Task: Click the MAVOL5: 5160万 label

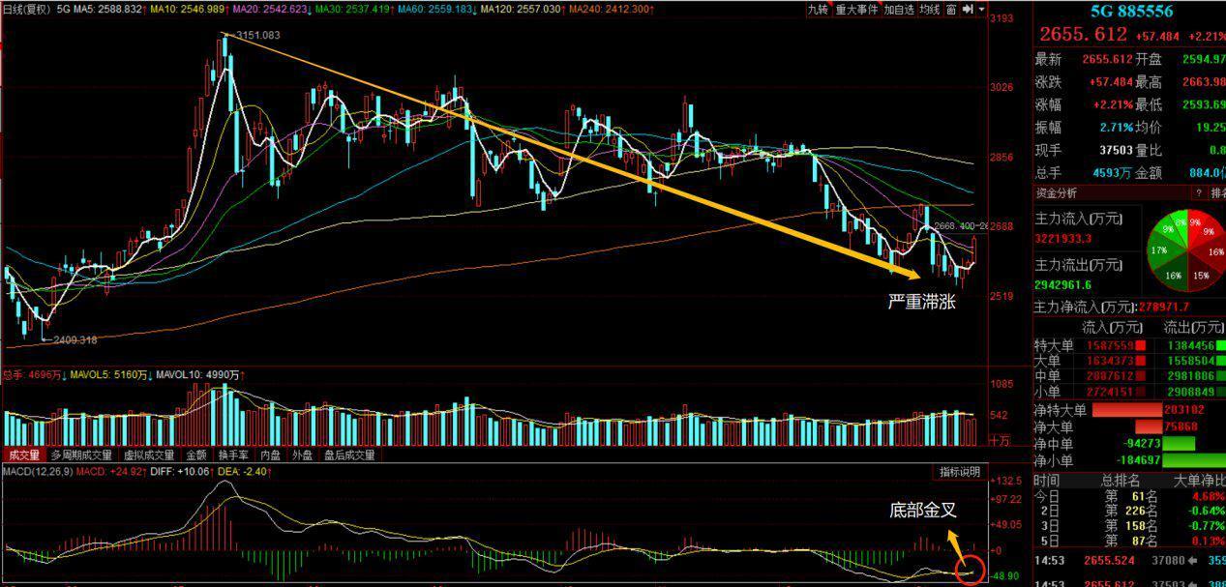Action: pyautogui.click(x=109, y=373)
